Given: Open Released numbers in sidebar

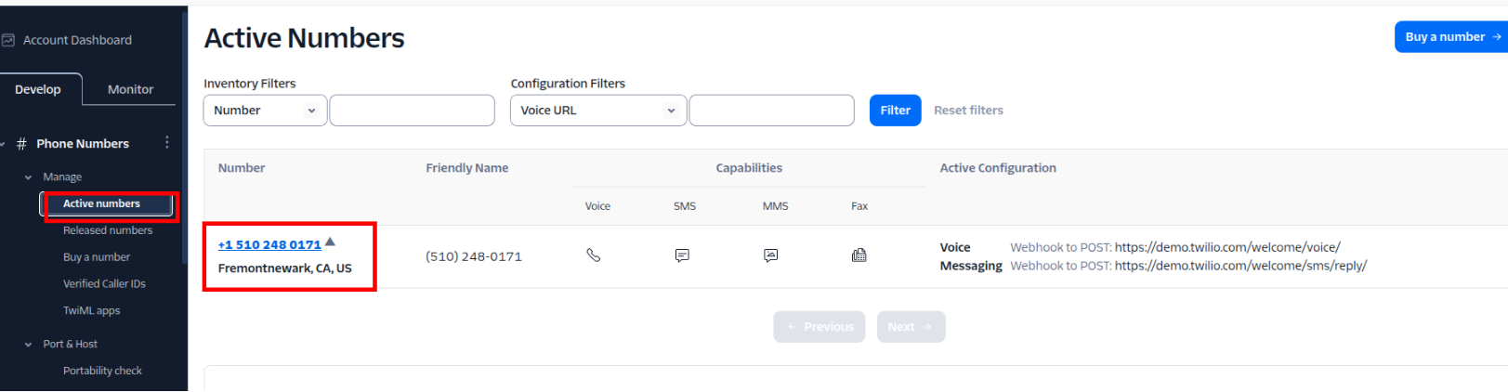Looking at the screenshot, I should 108,230.
